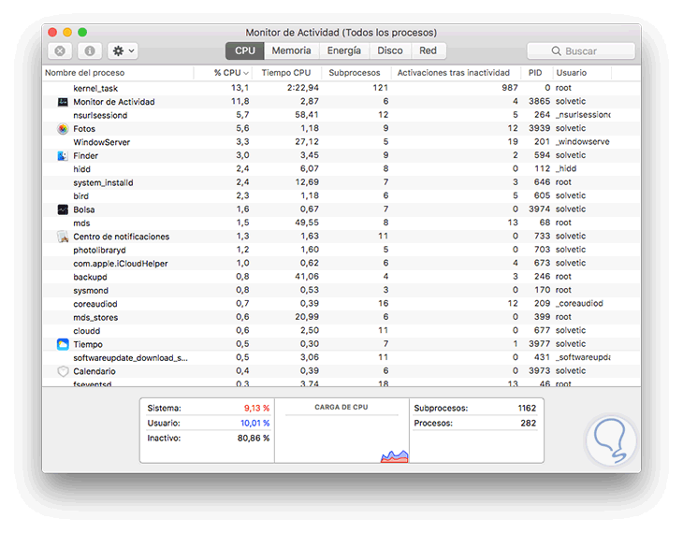
Task: Click the Fotos app icon
Action: 63,129
